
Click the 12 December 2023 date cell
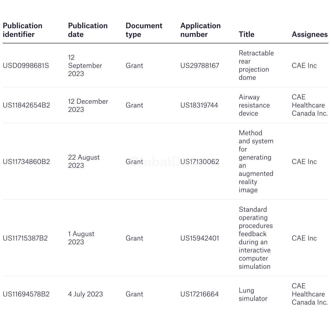click(88, 105)
